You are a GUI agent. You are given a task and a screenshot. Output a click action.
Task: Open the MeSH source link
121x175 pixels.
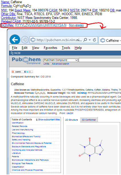[x=70, y=113]
